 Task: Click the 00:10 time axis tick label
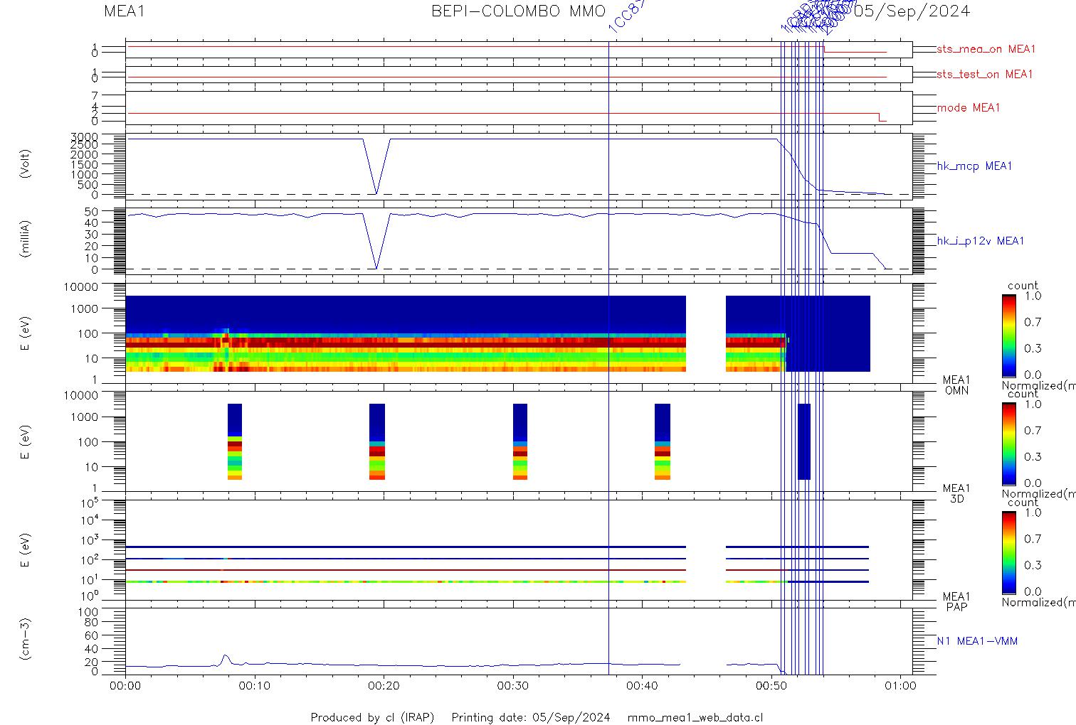[x=254, y=687]
